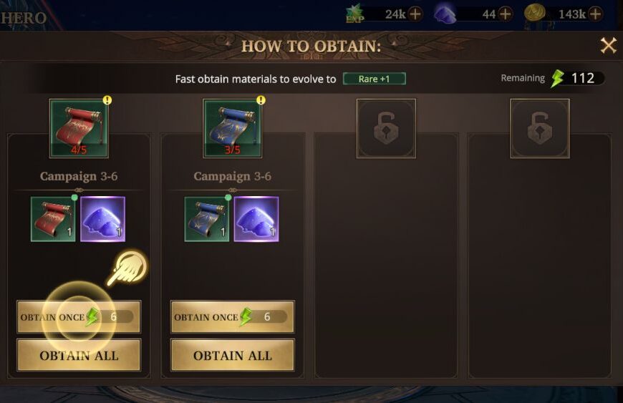Viewport: 623px width, 403px height.
Task: Tap the first locked material slot
Action: (386, 128)
